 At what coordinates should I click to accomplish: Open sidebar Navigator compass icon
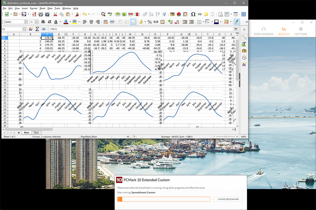pos(244,57)
